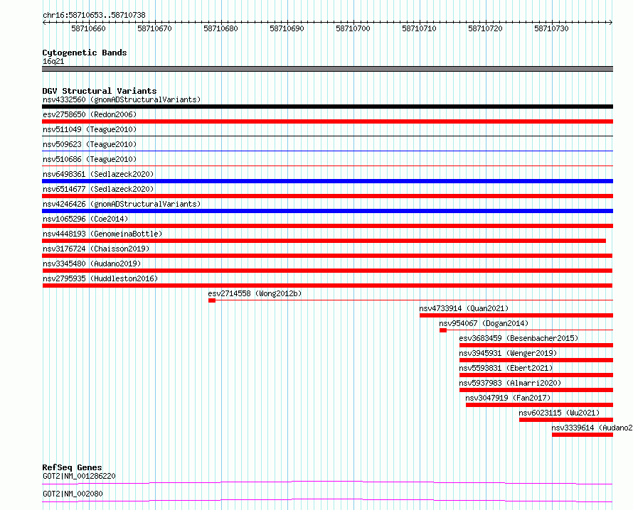
Task: Click the nsv6023115 (Wu2021) label
Action: click(559, 413)
